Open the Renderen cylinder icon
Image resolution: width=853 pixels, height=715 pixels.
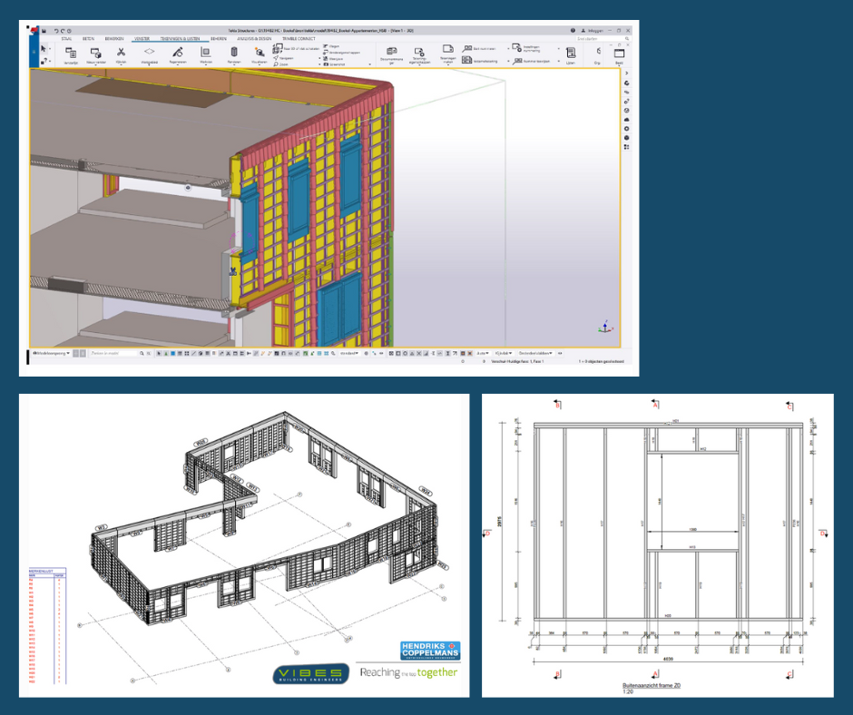coord(234,54)
